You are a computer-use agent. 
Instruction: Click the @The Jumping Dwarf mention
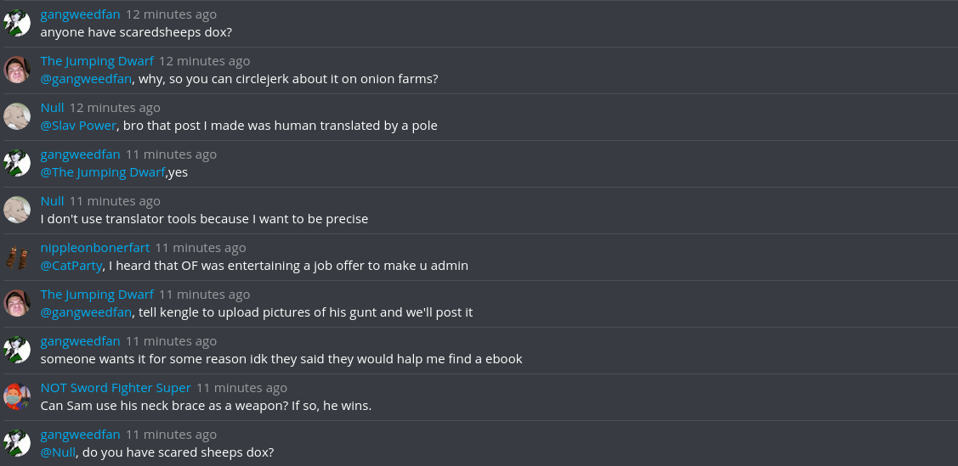[103, 172]
